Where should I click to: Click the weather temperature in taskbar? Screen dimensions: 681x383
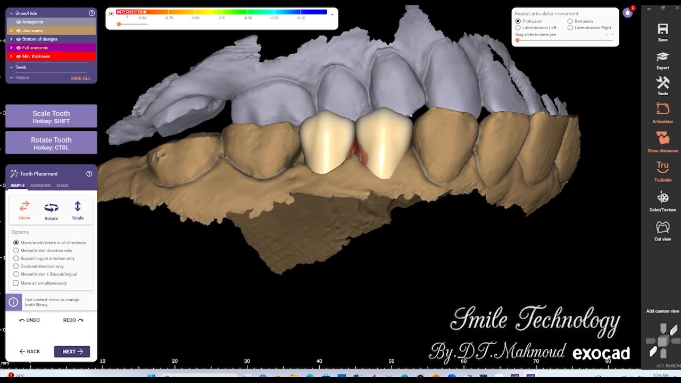(x=20, y=376)
